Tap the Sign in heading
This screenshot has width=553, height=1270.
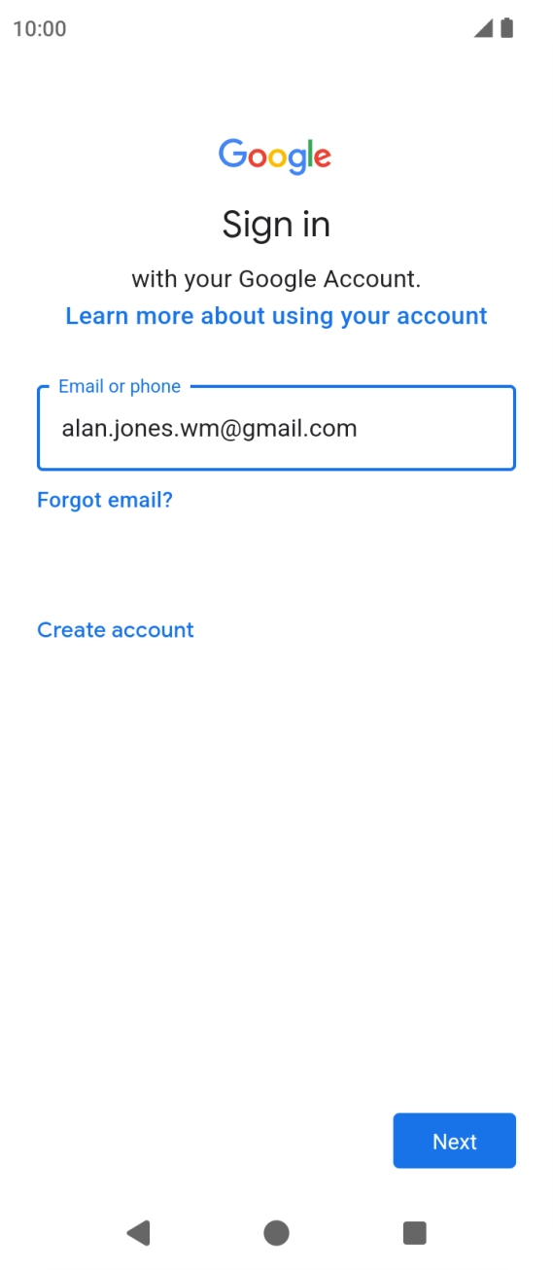[276, 225]
